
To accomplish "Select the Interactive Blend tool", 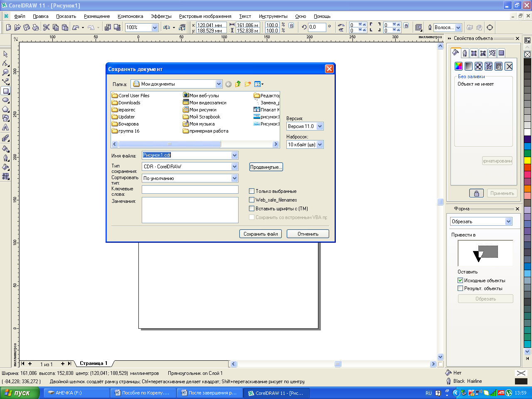I will 5,138.
